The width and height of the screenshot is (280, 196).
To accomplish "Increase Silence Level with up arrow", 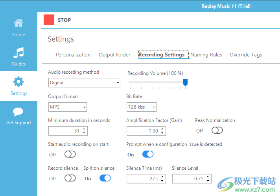I will [208, 176].
